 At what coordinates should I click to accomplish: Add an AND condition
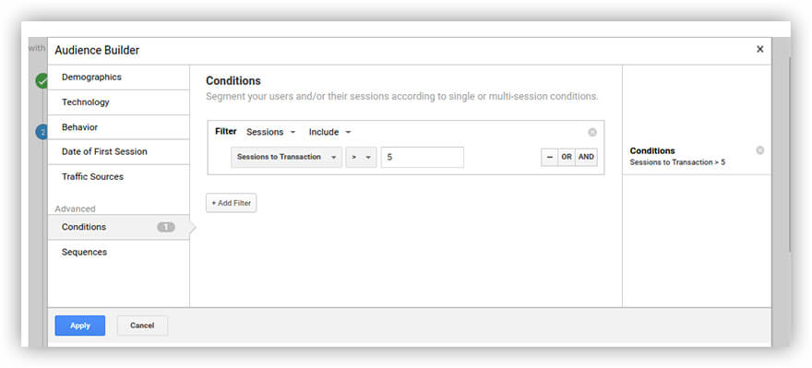click(x=586, y=157)
